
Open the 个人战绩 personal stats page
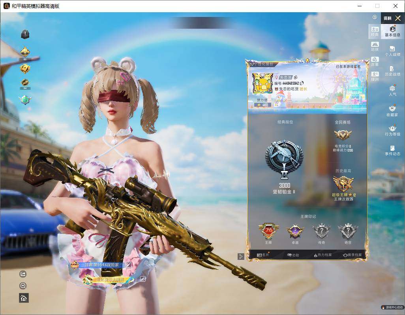tap(392, 51)
